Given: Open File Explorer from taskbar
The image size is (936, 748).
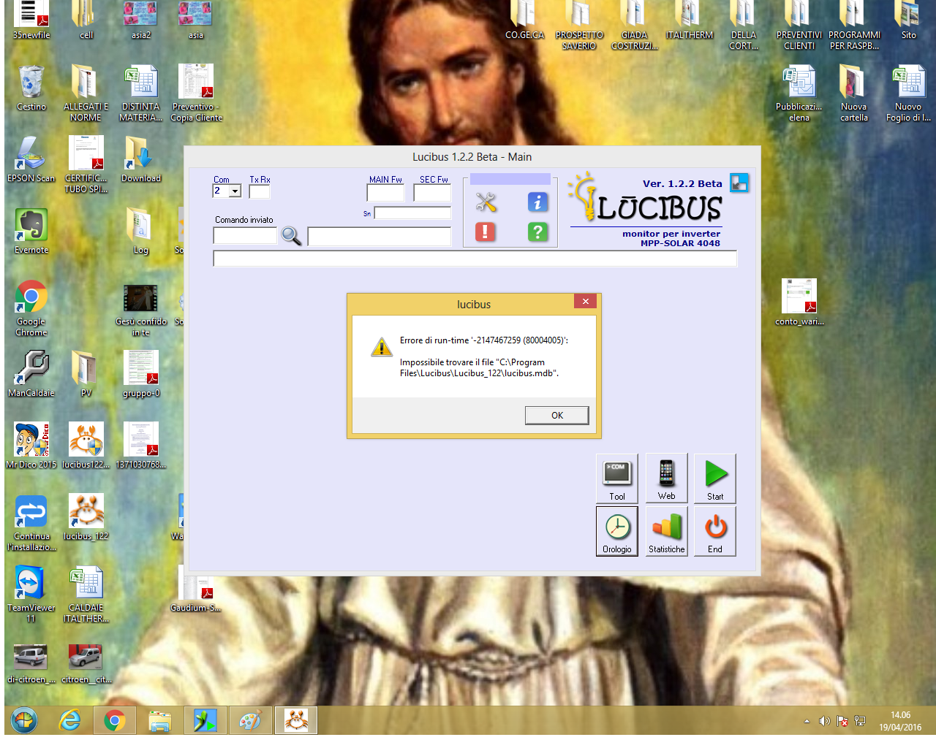Looking at the screenshot, I should (159, 721).
